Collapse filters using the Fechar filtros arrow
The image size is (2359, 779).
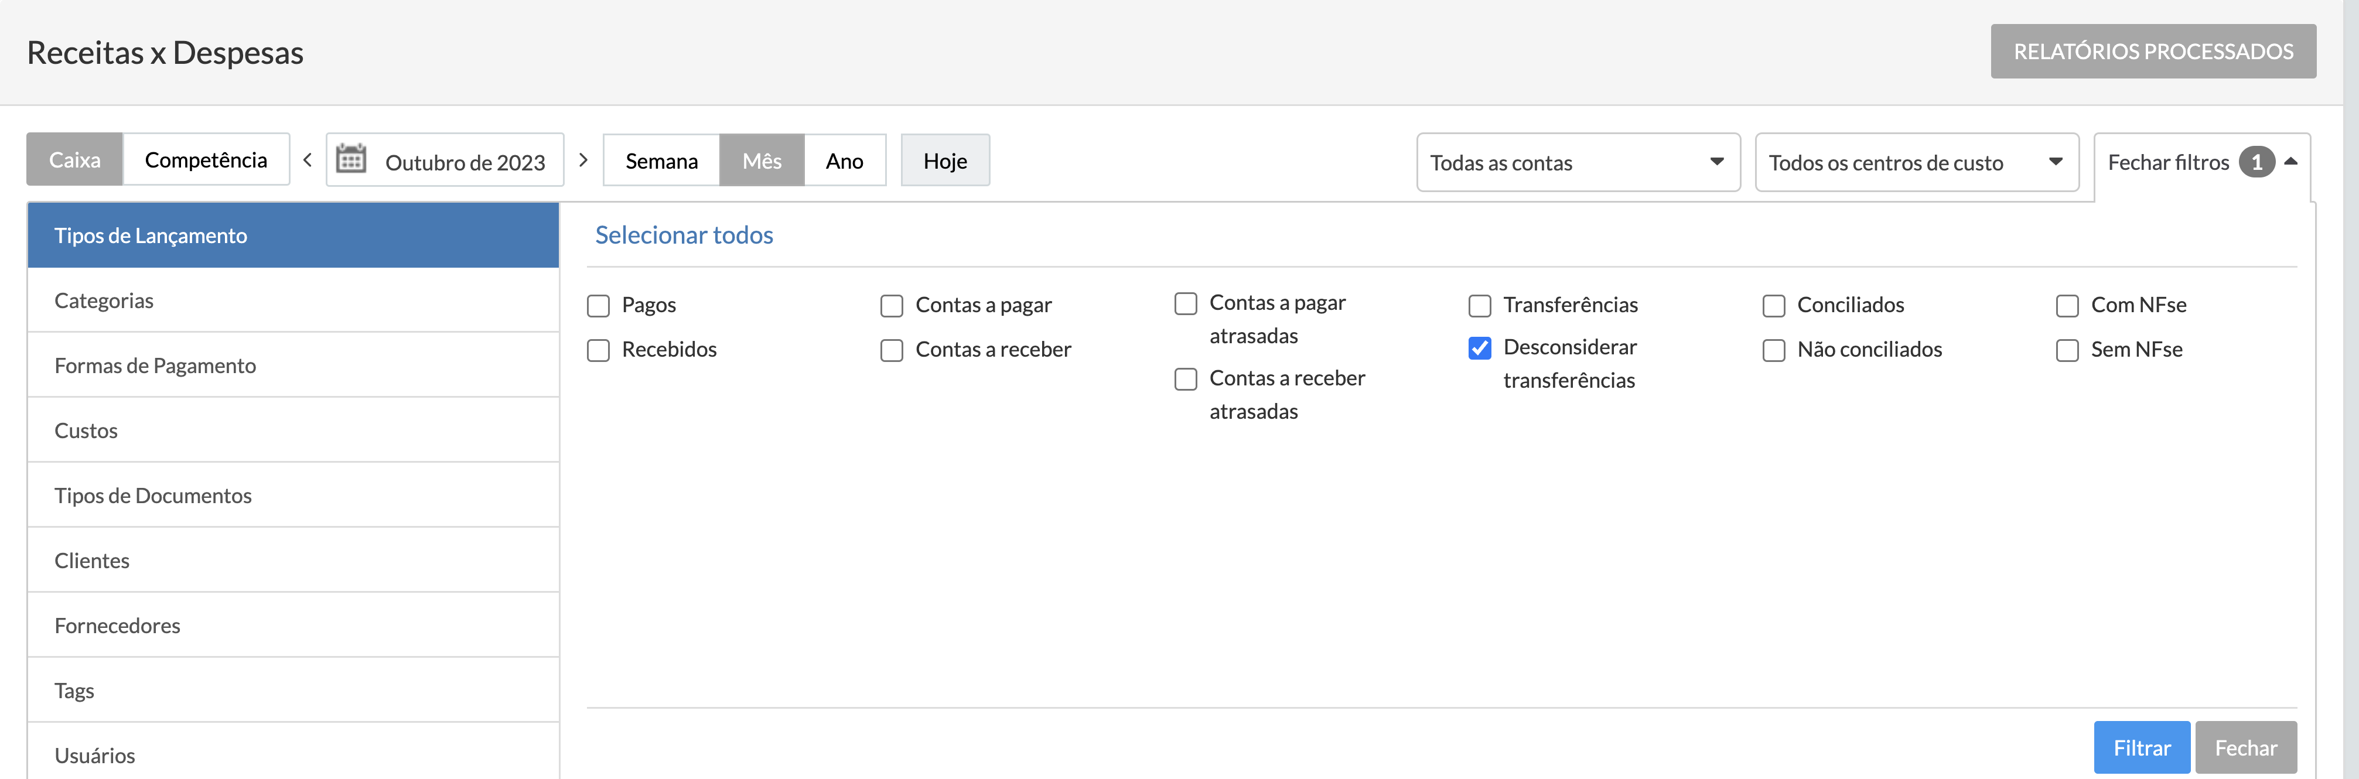coord(2291,161)
